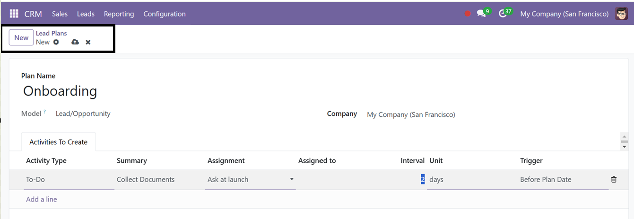Open the user avatar menu

click(x=621, y=14)
